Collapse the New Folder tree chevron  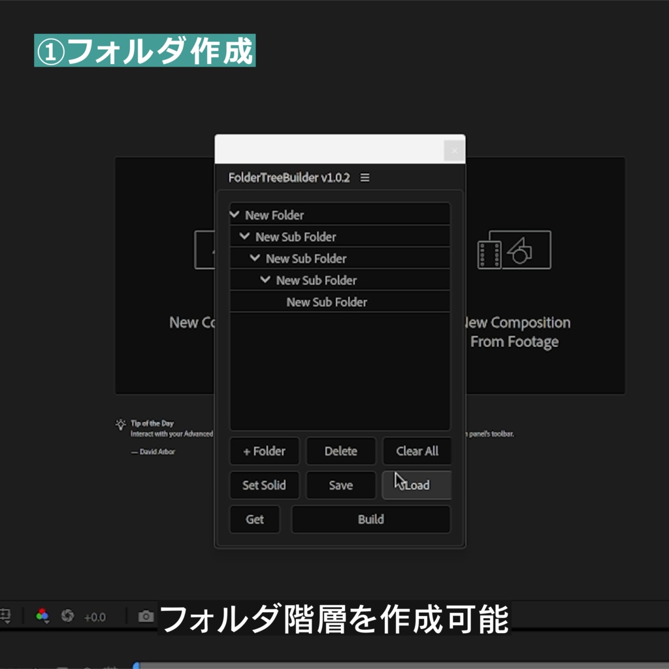tap(235, 214)
